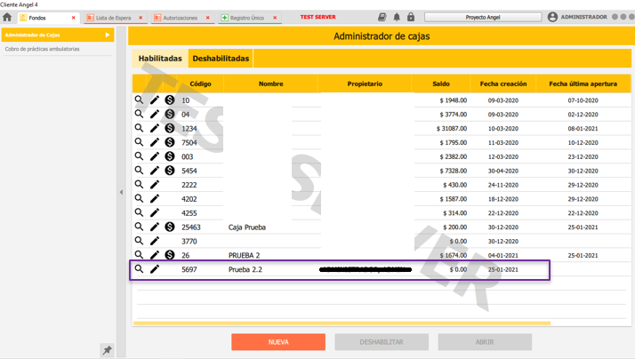Click the Proyecto Angel field
Image resolution: width=635 pixels, height=359 pixels.
point(483,17)
